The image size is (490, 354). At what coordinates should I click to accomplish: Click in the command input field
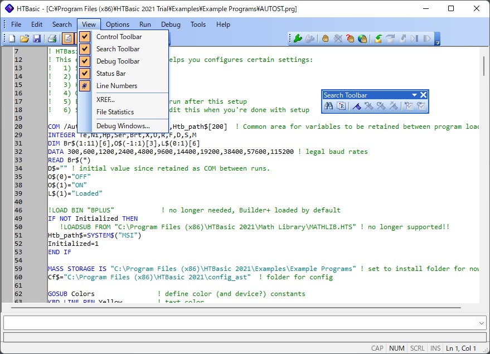[x=240, y=323]
